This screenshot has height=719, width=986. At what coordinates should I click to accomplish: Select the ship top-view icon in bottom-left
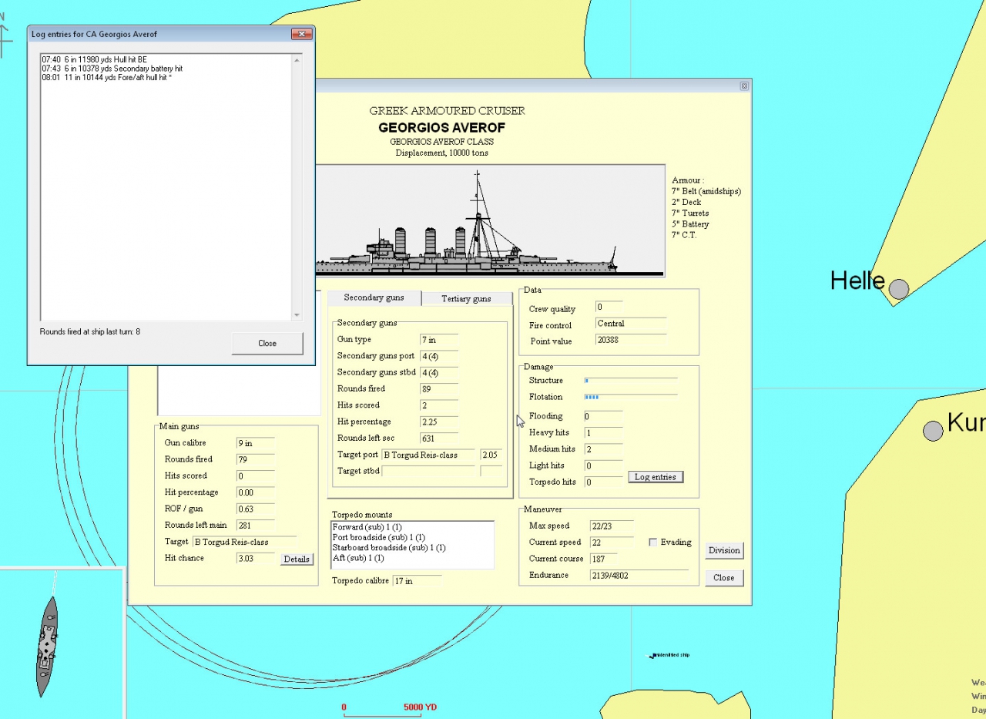(x=47, y=646)
